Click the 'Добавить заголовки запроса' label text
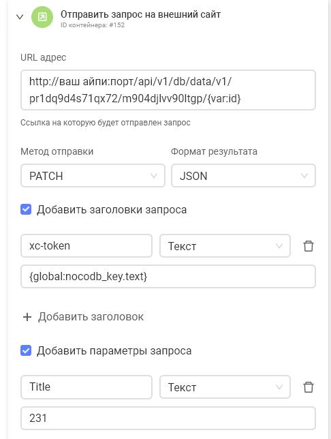Screen dimensions: 331x439 coord(112,210)
